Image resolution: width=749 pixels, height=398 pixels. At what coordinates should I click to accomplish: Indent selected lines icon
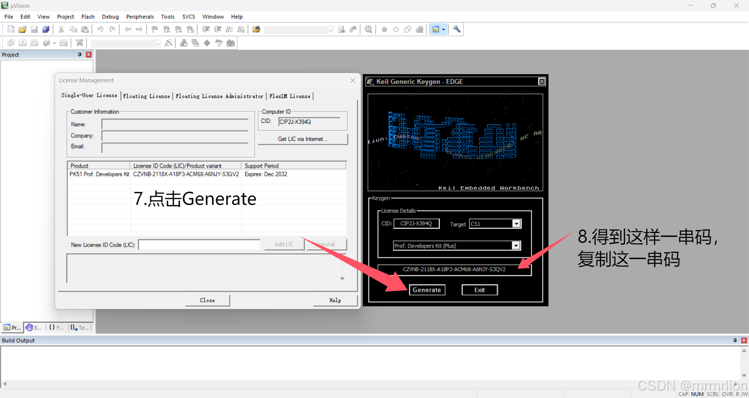click(x=206, y=29)
